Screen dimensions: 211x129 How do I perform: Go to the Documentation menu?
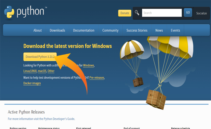click(x=83, y=30)
